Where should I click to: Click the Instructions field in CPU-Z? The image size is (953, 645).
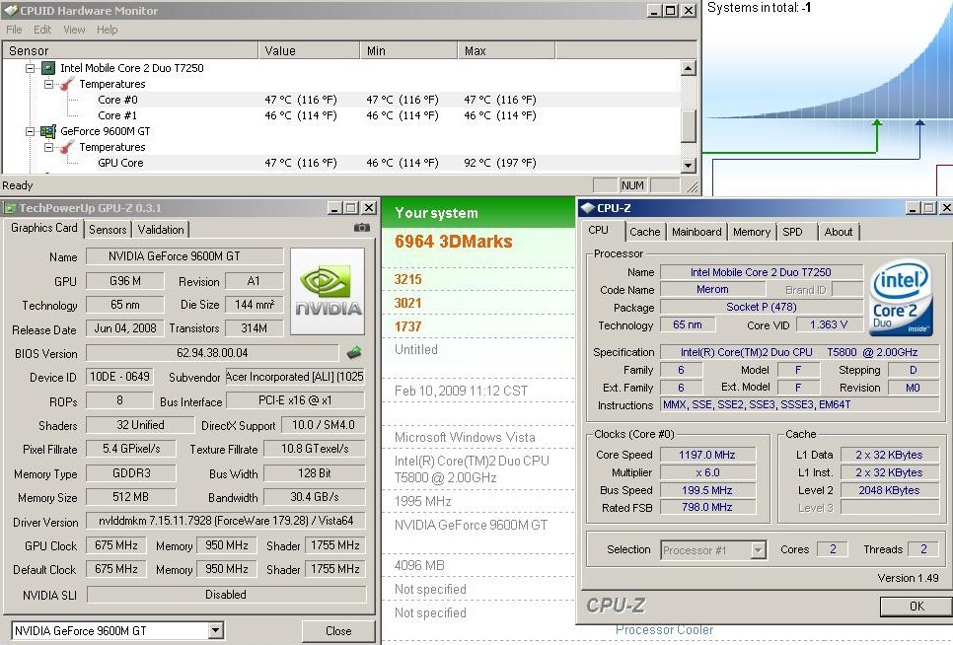pyautogui.click(x=800, y=404)
